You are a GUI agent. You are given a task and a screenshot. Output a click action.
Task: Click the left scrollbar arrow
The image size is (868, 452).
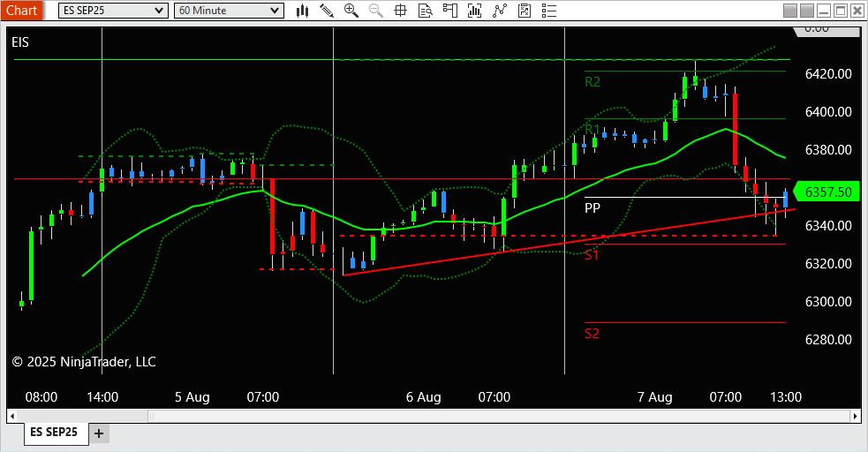(12, 416)
